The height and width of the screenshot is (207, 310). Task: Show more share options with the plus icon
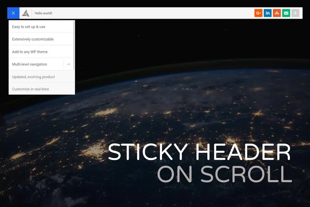click(x=295, y=13)
